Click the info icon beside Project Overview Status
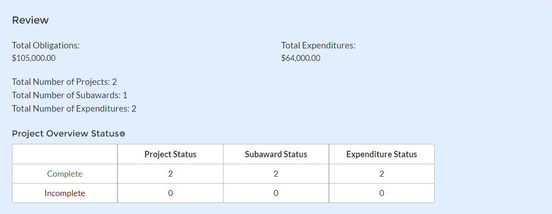Image resolution: width=552 pixels, height=214 pixels. 123,134
